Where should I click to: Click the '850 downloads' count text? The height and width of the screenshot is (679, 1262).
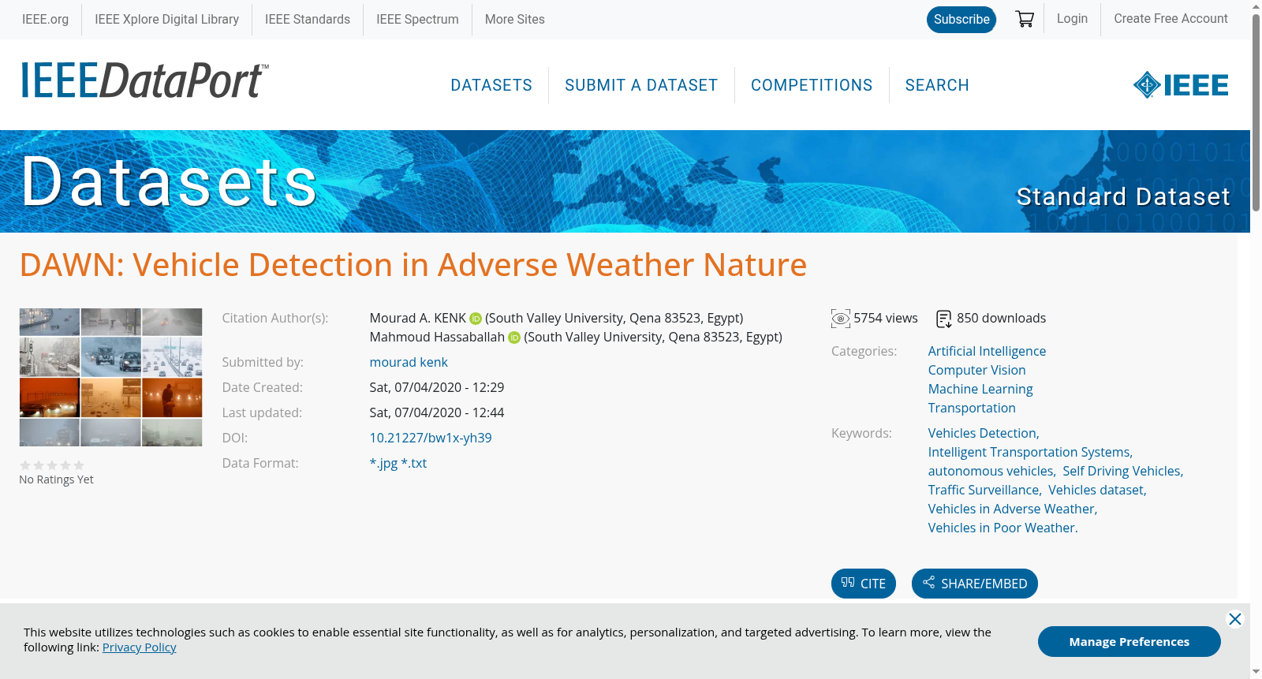tap(1002, 319)
